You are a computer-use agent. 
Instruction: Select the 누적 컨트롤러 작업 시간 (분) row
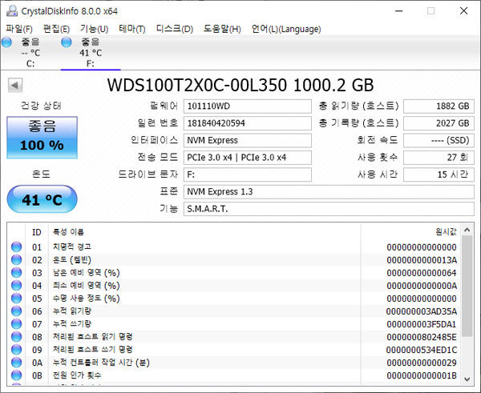coord(234,363)
